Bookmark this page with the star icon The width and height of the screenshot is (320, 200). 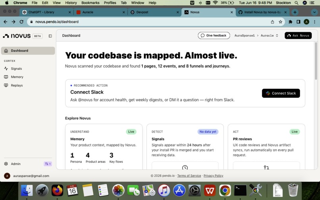coord(280,22)
